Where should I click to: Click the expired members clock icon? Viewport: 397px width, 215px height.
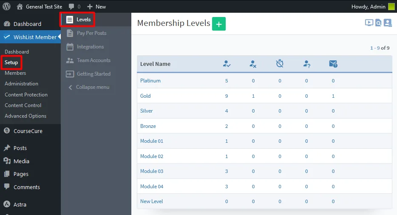280,63
